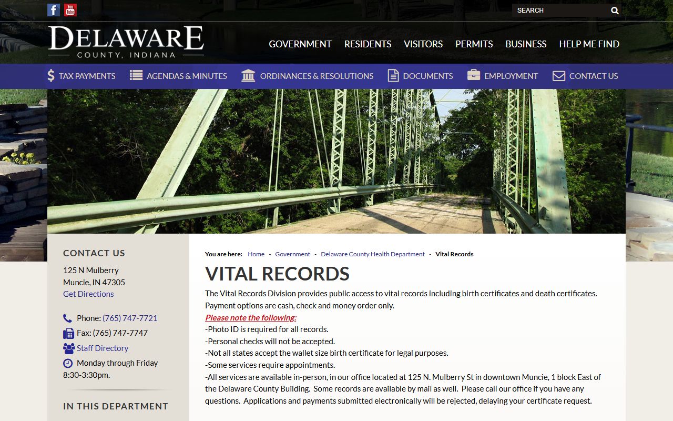Click the bridge banner image
The height and width of the screenshot is (421, 673).
pos(336,161)
